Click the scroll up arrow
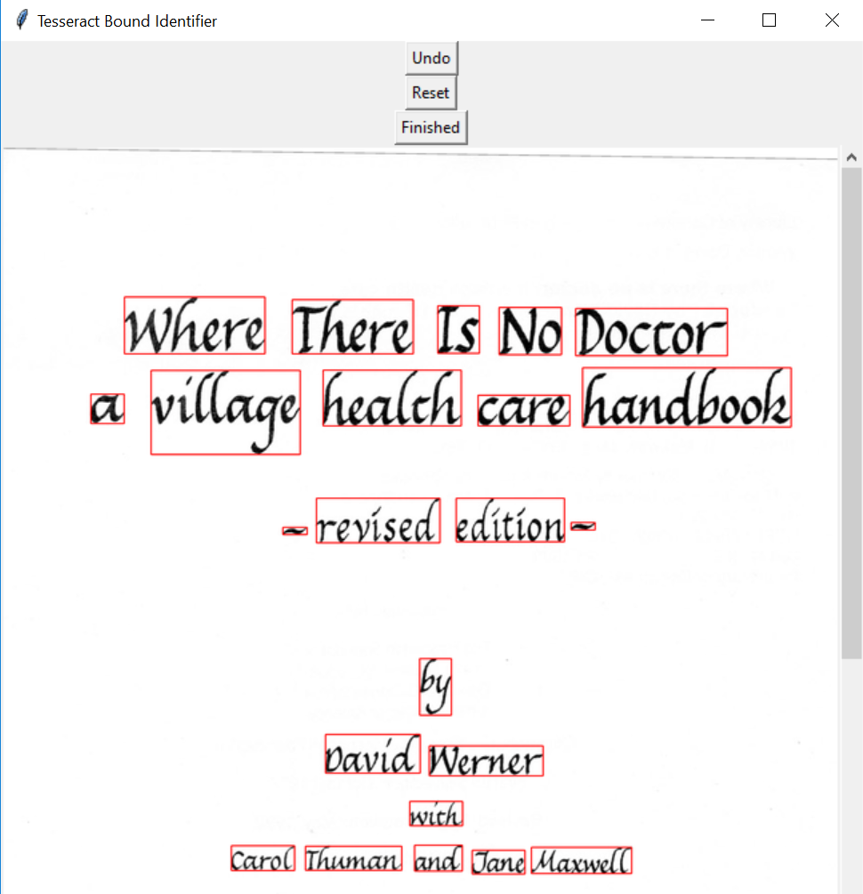Screen dimensions: 863x894 (851, 157)
